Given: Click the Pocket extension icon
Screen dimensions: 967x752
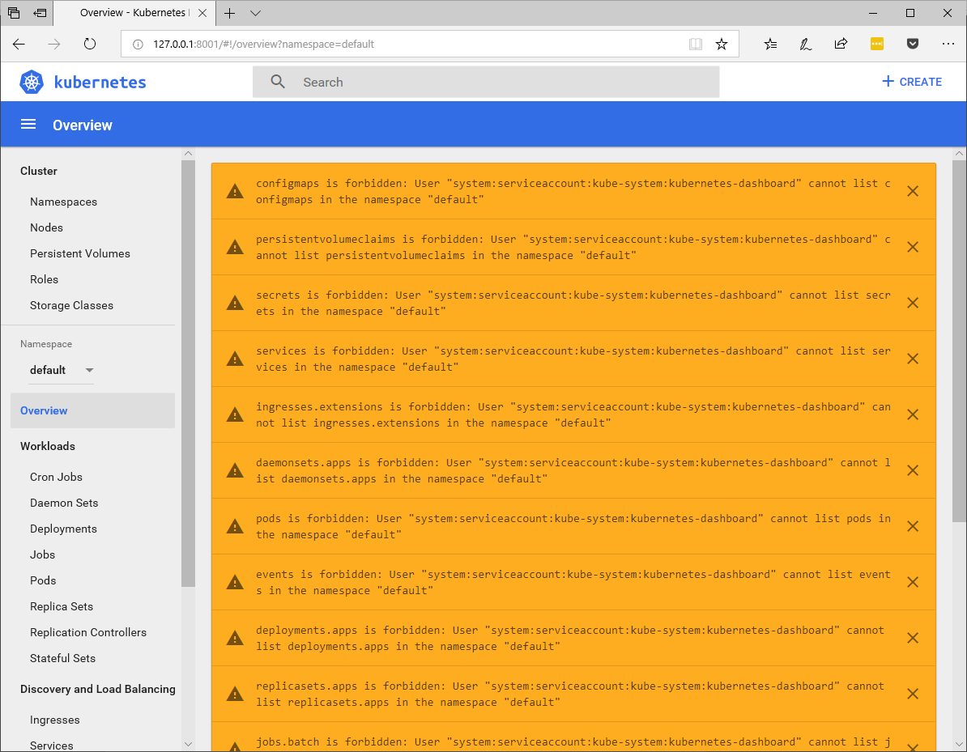Looking at the screenshot, I should pyautogui.click(x=913, y=44).
